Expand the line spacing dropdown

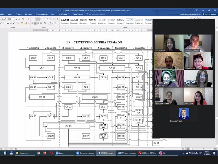click(x=45, y=23)
